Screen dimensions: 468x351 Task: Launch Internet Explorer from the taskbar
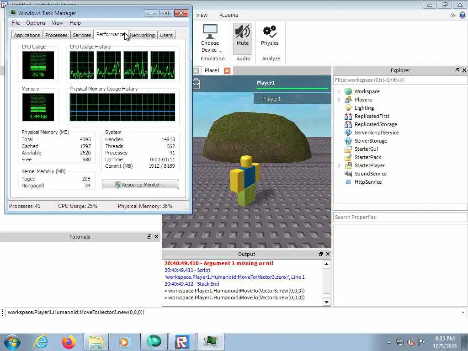coord(41,342)
